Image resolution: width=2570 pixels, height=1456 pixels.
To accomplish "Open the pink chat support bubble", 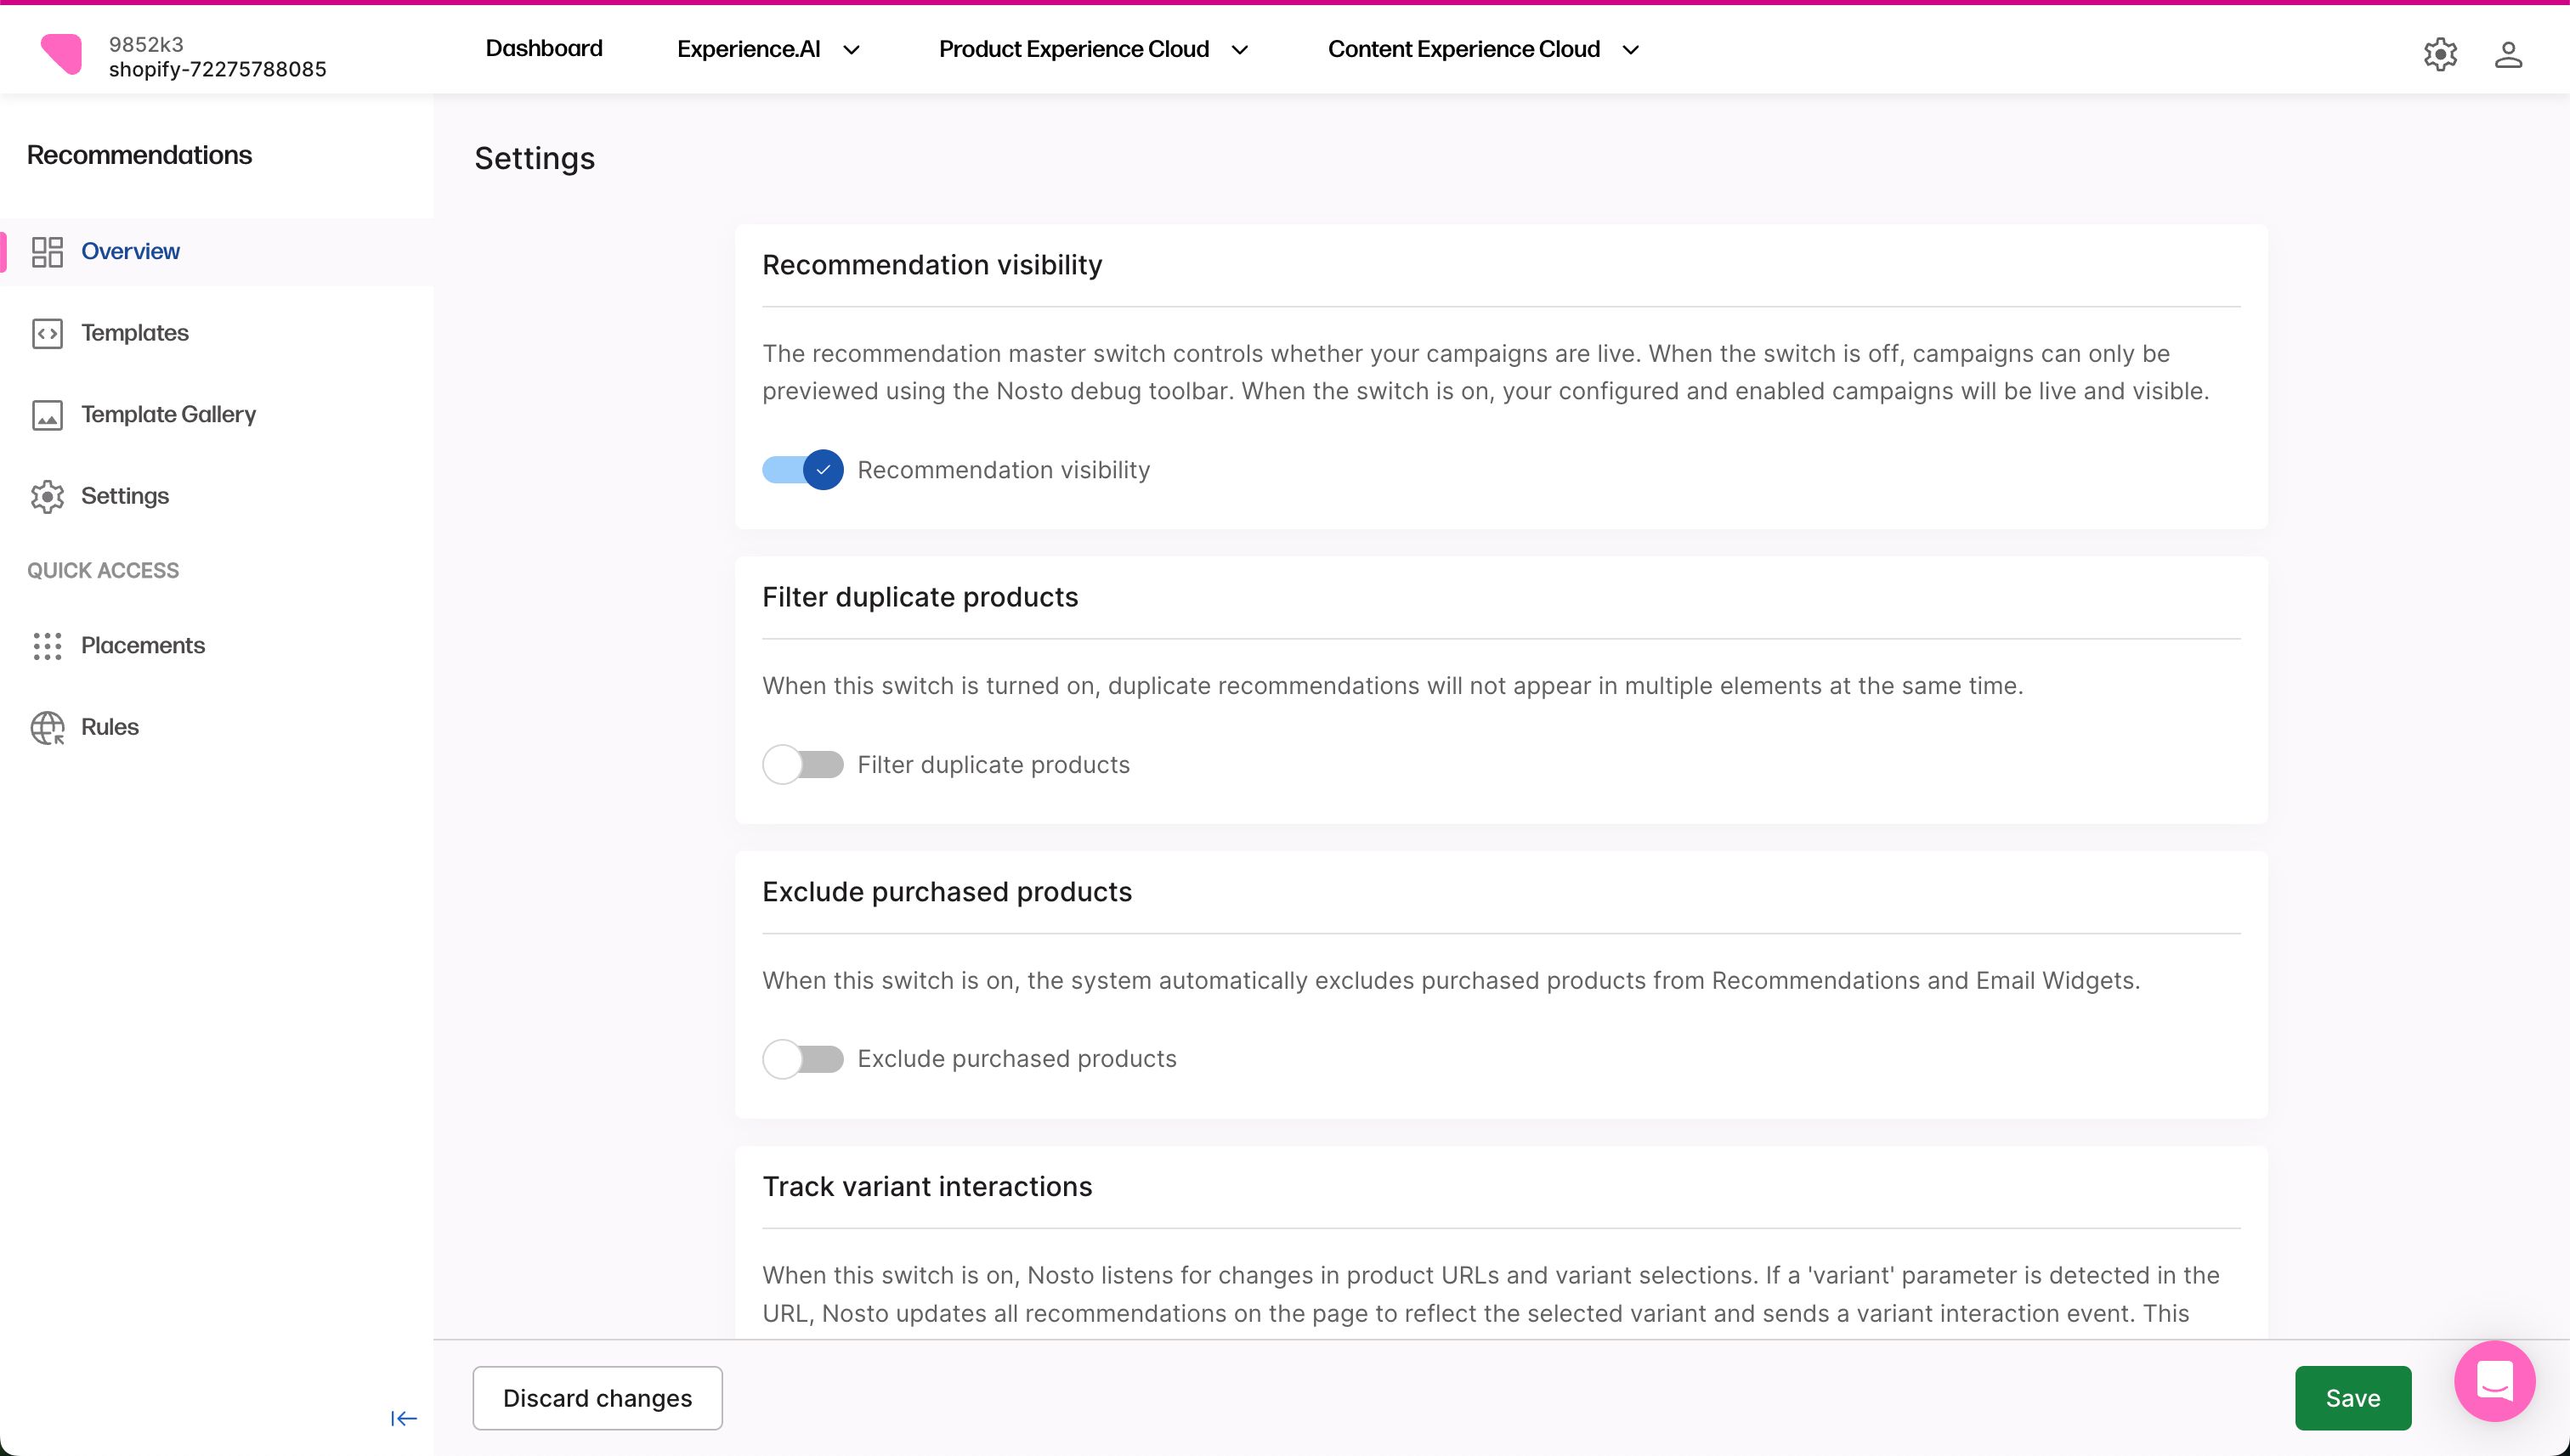I will point(2494,1381).
